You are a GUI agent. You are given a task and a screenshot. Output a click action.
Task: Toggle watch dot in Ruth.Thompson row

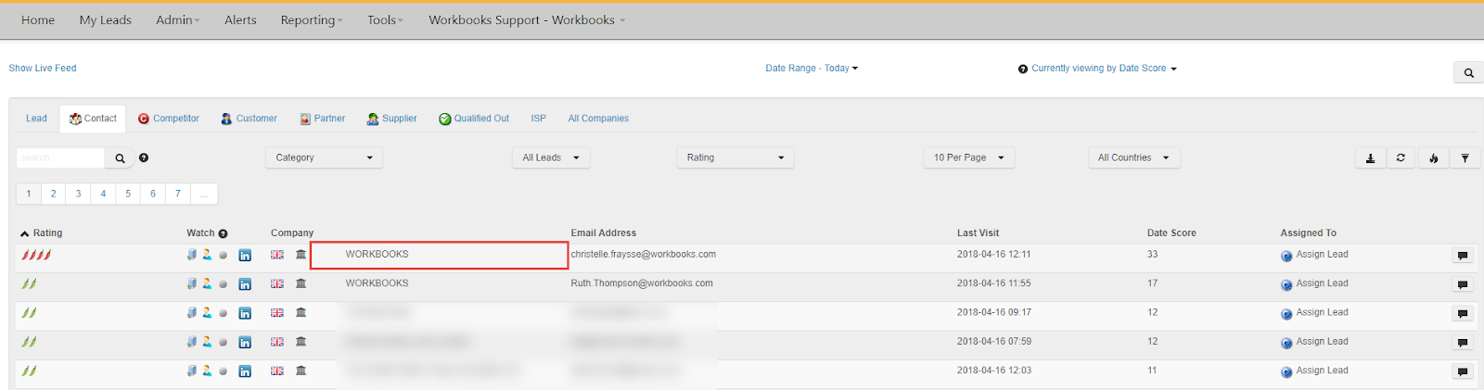[x=223, y=284]
